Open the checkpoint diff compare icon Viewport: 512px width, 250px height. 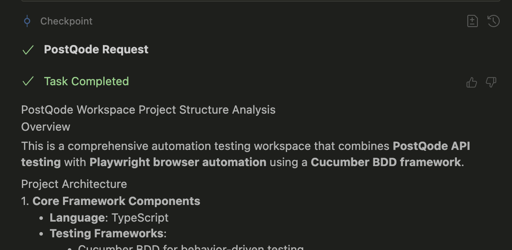(473, 21)
